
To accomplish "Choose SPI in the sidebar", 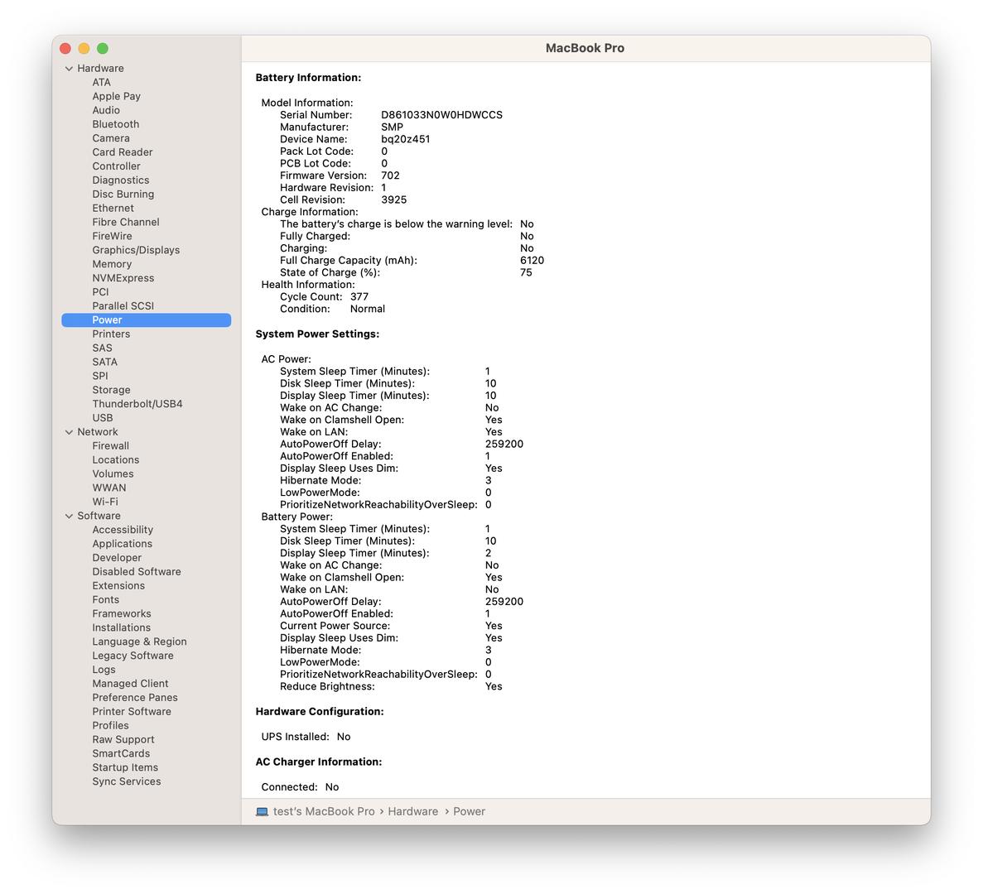I will click(x=100, y=376).
